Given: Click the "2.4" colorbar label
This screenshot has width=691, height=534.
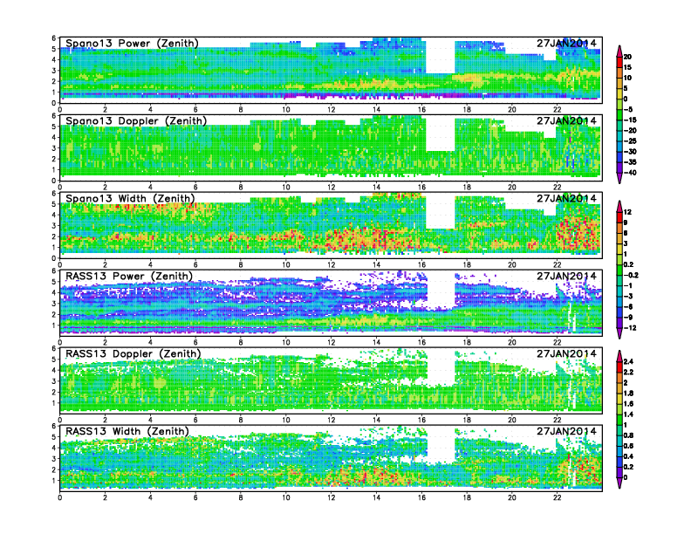Looking at the screenshot, I should (x=629, y=361).
